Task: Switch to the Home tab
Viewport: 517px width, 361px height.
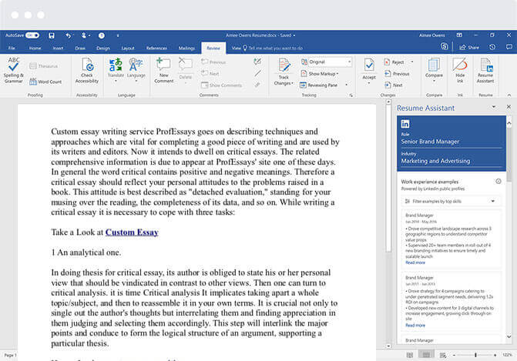Action: (35, 48)
